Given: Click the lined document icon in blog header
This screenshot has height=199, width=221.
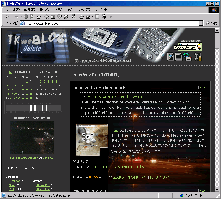Looking at the screenshot, I should tap(178, 57).
